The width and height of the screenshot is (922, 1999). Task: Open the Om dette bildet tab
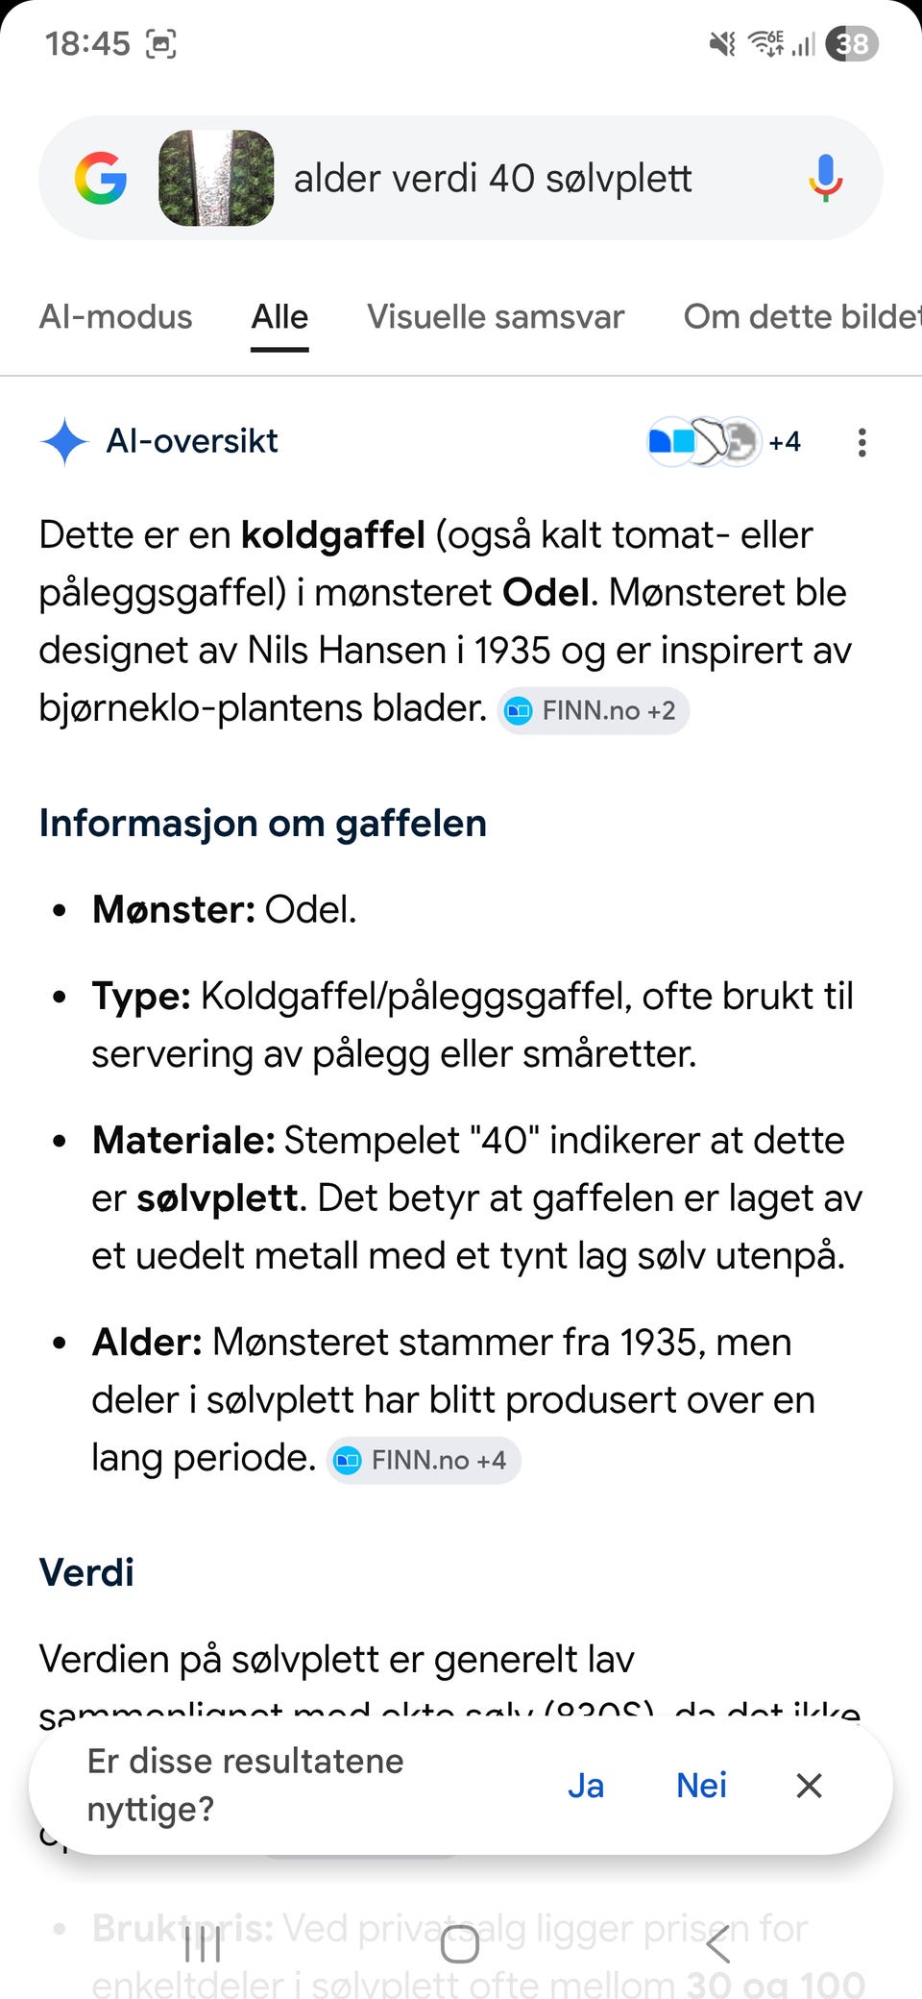pos(802,317)
